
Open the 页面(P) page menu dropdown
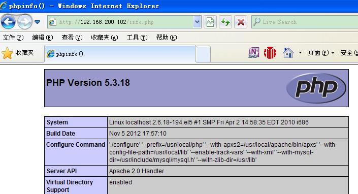pos(321,53)
